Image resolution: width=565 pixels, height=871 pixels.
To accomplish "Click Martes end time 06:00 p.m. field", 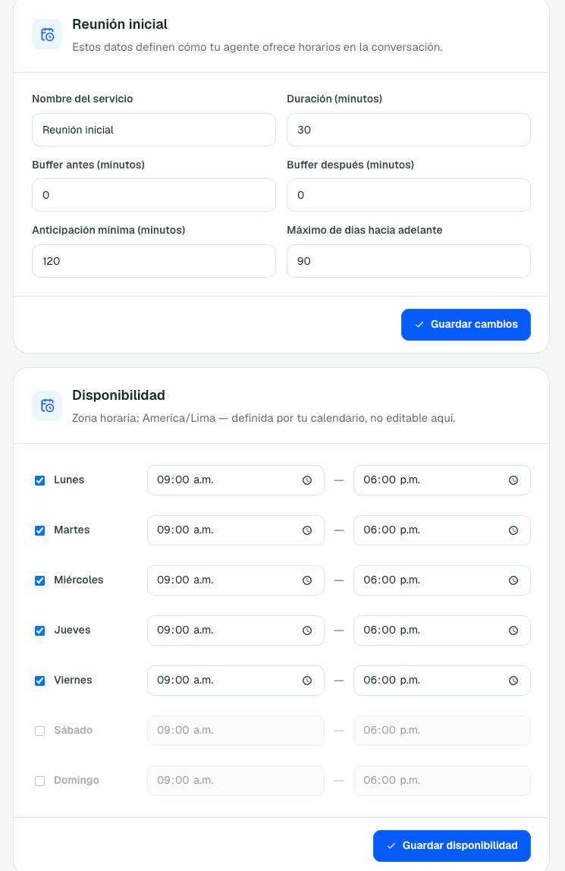I will [442, 530].
